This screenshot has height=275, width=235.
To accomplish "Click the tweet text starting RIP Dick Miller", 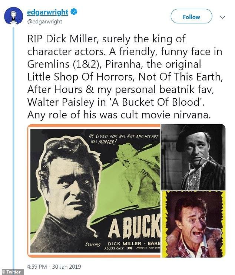I will 125,77.
